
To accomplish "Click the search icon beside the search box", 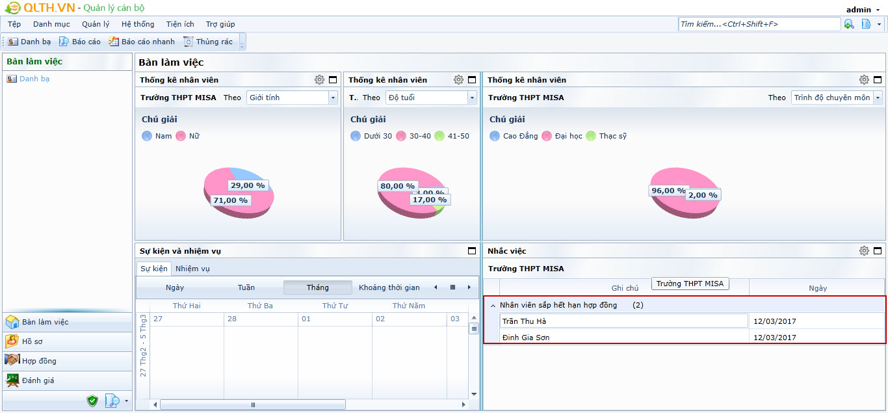I will coord(849,24).
